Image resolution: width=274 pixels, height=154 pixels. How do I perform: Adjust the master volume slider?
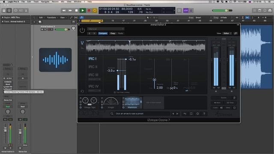point(222,10)
